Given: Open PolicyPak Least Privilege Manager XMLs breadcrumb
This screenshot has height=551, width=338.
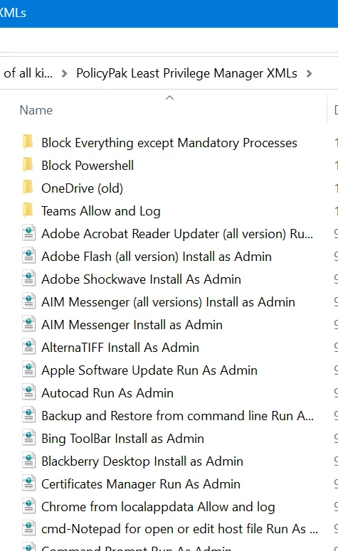Looking at the screenshot, I should [186, 73].
